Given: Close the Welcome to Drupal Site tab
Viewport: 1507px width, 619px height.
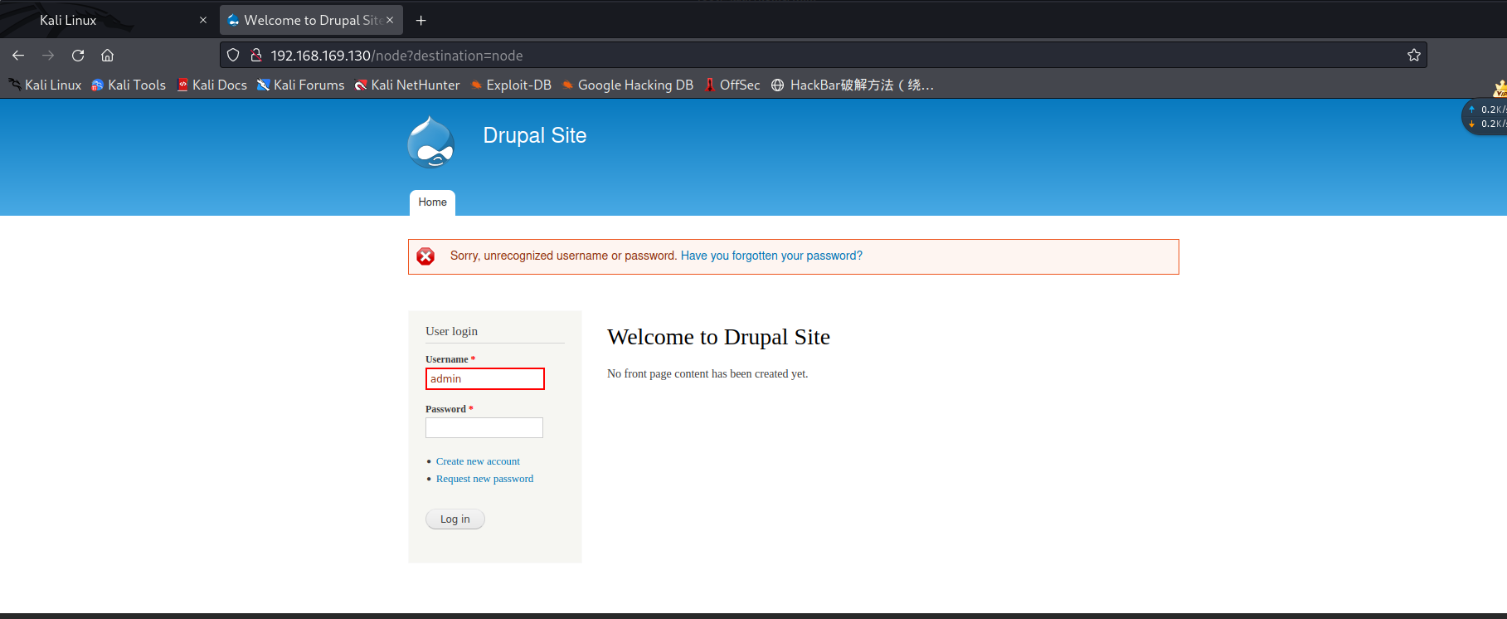Looking at the screenshot, I should coord(390,20).
